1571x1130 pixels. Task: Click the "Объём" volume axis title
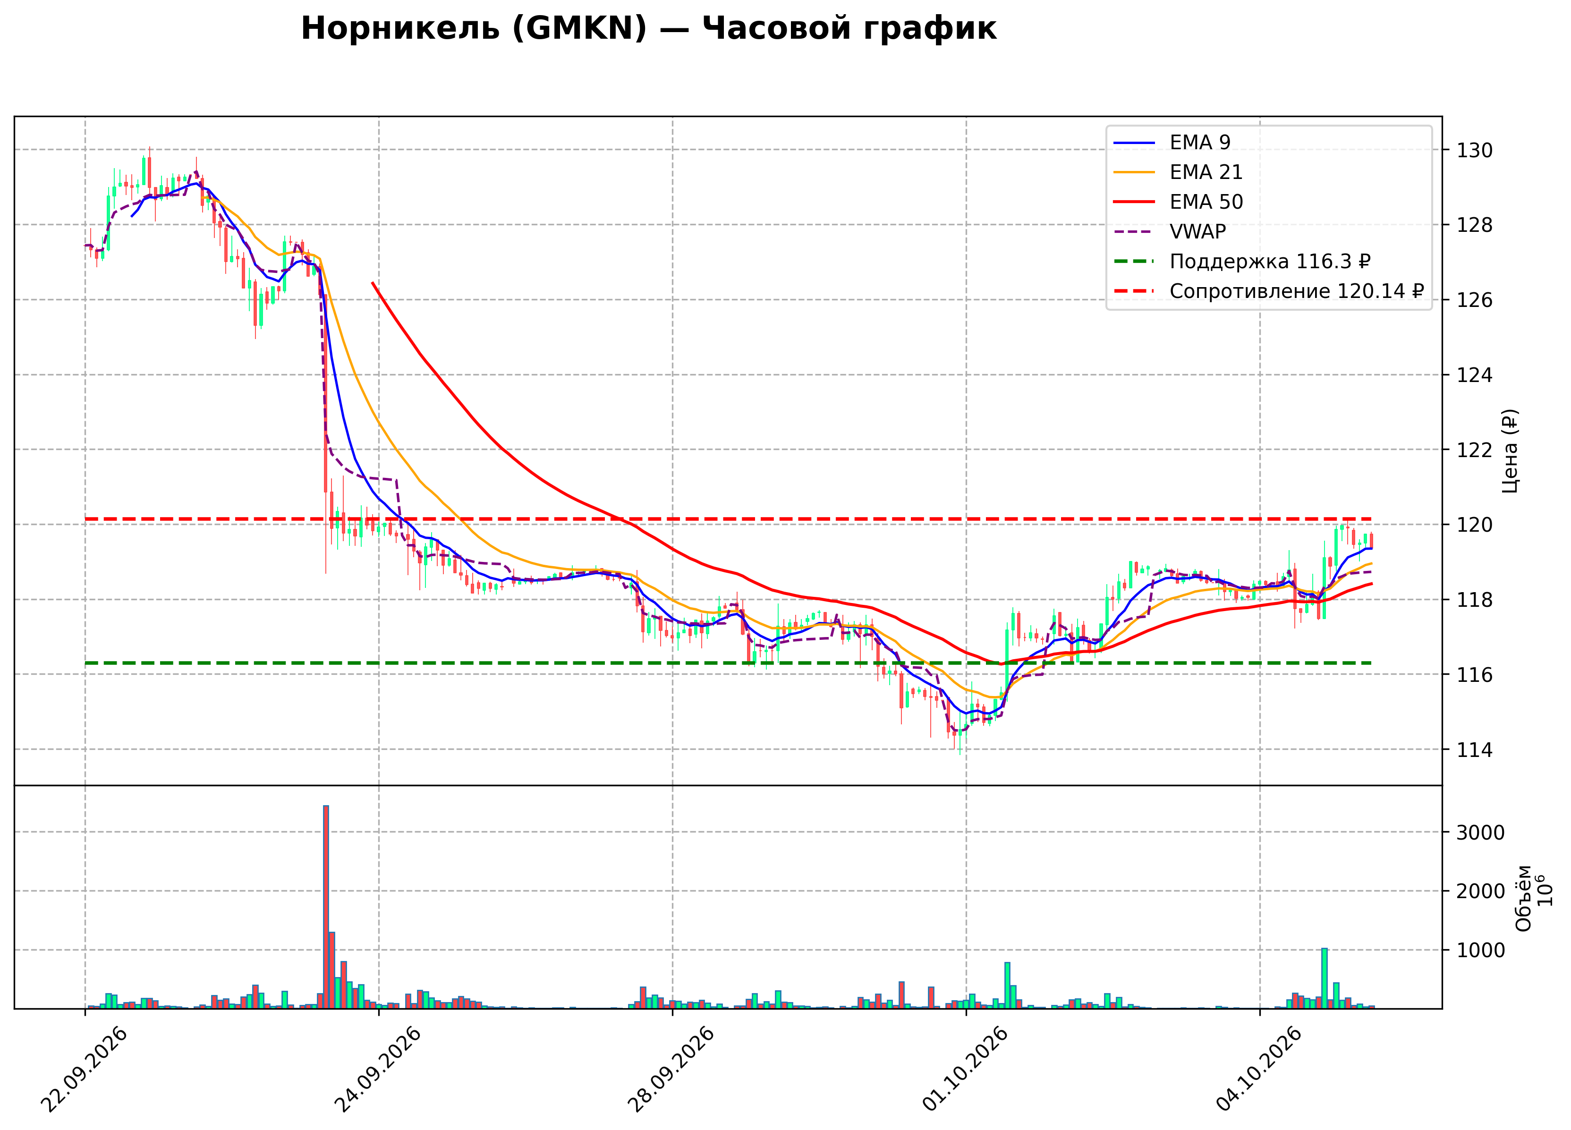click(1524, 898)
